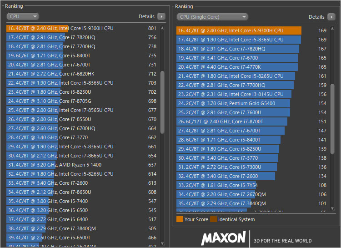
Task: Select single core row 33 Core i5-7Y54
Action: click(252, 186)
